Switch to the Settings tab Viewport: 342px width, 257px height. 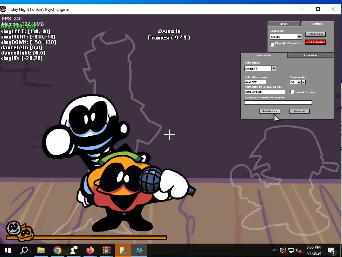coord(317,24)
